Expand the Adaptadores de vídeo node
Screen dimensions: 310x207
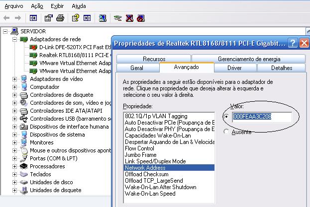pos(14,79)
